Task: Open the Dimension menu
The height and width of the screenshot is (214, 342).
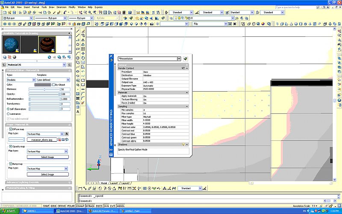Action: click(62, 7)
